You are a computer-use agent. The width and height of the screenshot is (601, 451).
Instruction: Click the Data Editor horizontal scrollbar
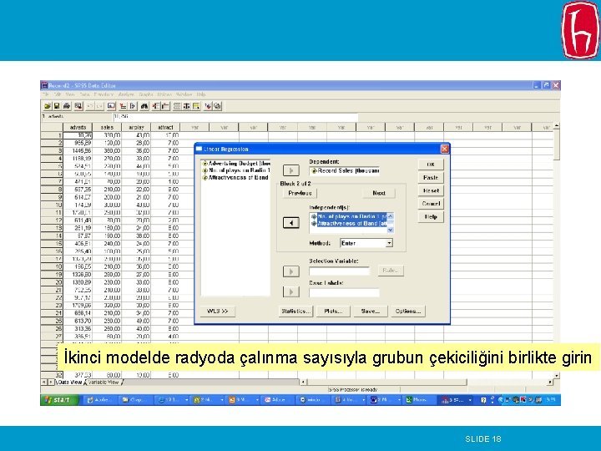(x=427, y=382)
